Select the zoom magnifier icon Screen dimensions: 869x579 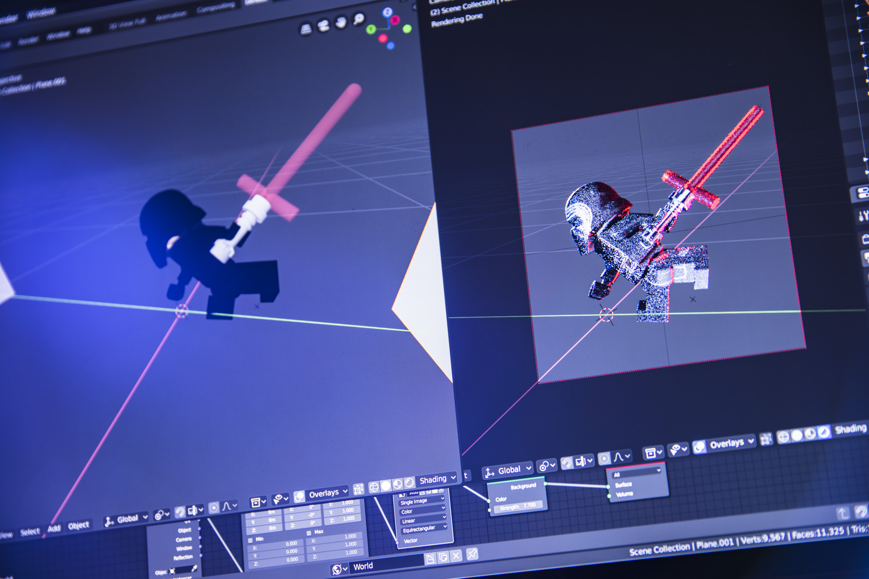click(x=359, y=19)
